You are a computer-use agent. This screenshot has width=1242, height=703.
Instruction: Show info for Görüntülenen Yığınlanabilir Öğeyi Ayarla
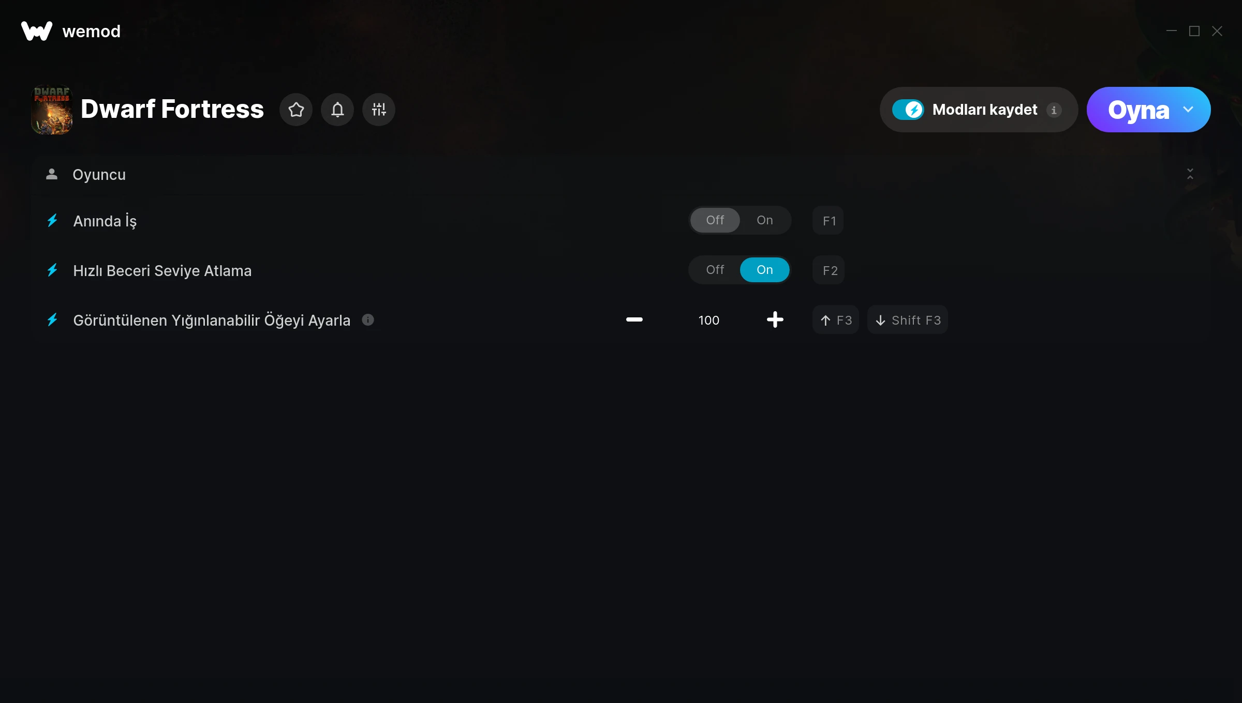[x=368, y=320]
